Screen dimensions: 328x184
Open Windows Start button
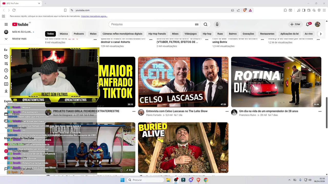[122, 180]
